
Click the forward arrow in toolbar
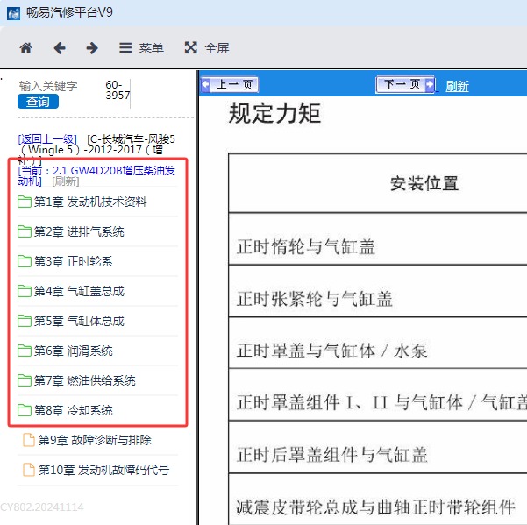tap(92, 48)
